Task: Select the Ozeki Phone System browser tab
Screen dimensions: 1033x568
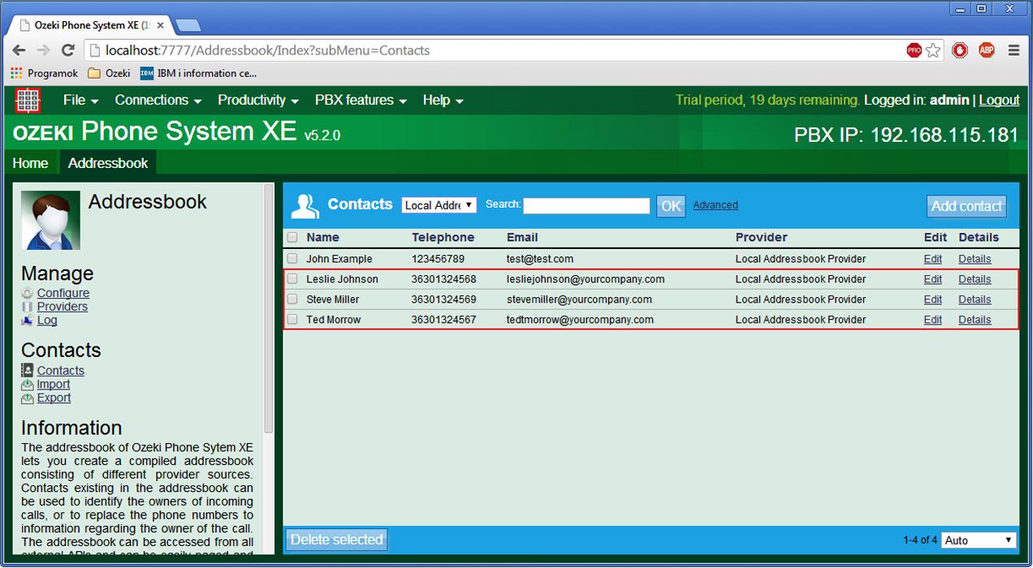Action: point(92,25)
